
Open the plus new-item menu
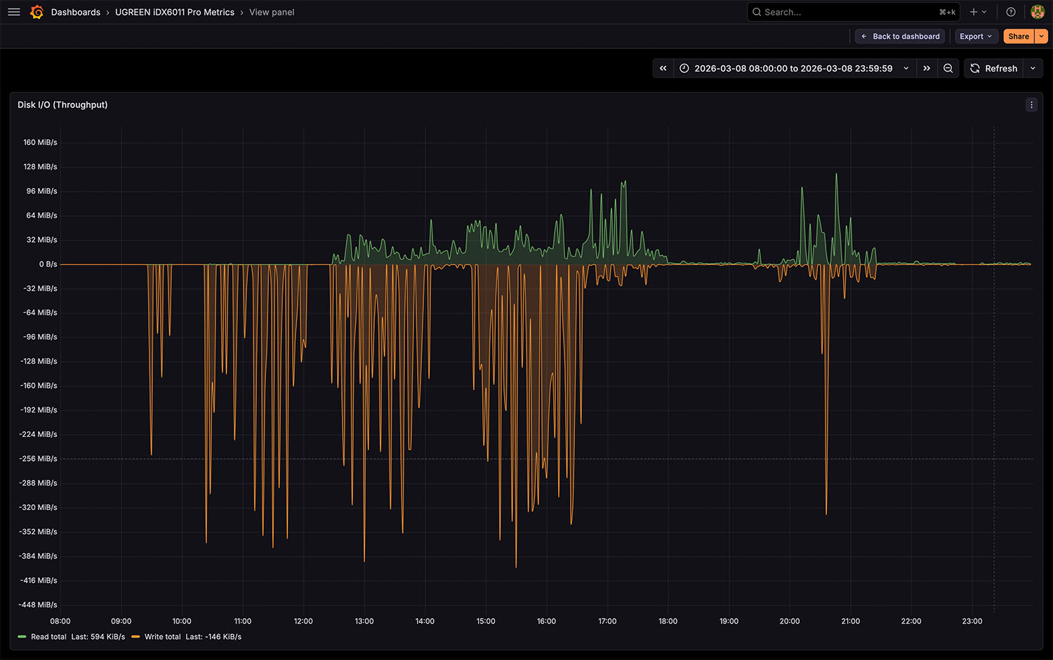click(x=978, y=12)
